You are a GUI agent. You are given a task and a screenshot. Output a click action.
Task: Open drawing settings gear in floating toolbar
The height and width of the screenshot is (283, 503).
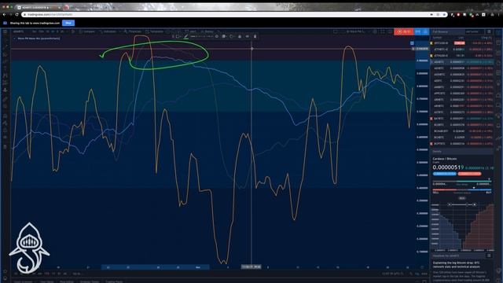click(217, 37)
